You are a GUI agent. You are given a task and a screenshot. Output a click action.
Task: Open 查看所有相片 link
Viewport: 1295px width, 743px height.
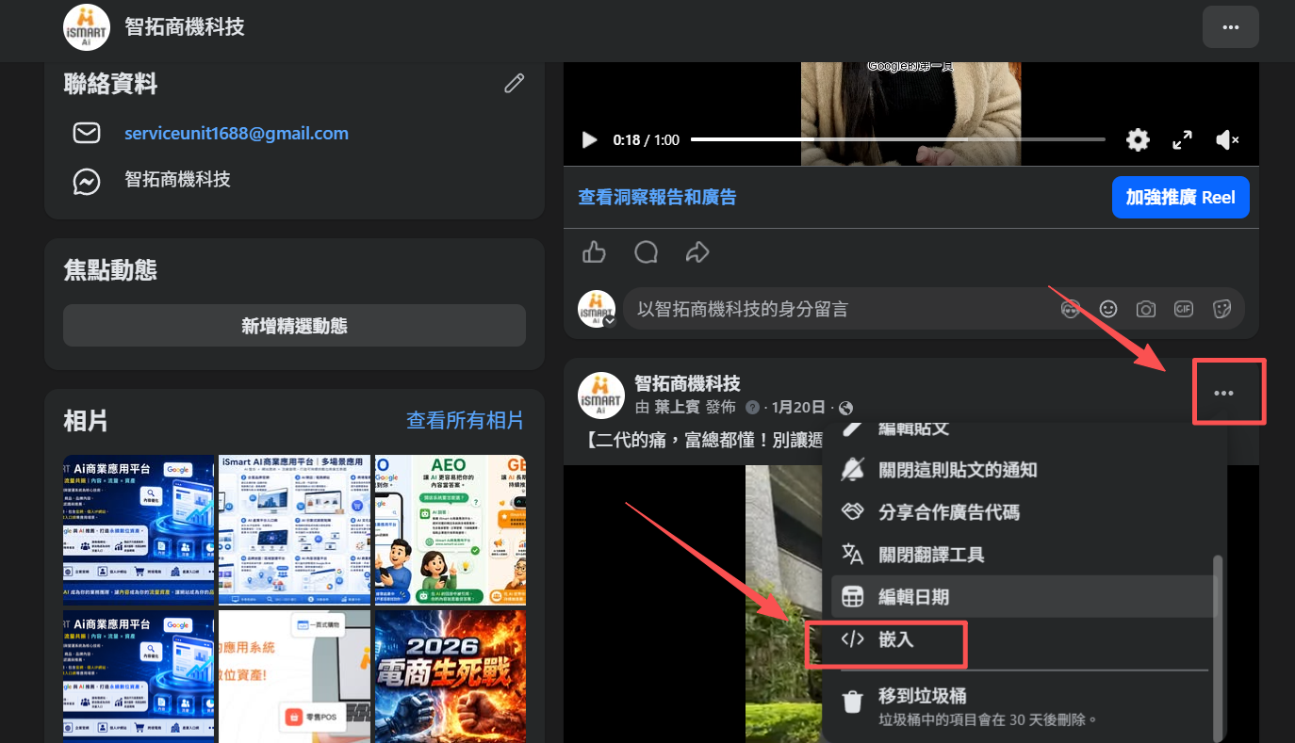point(465,420)
